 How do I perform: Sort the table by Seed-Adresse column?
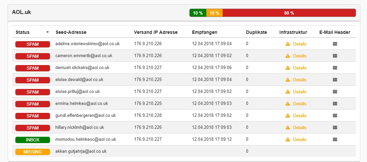[71, 33]
